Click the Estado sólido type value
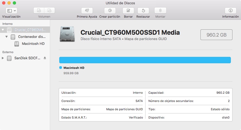The height and width of the screenshot is (130, 241). click(x=220, y=109)
